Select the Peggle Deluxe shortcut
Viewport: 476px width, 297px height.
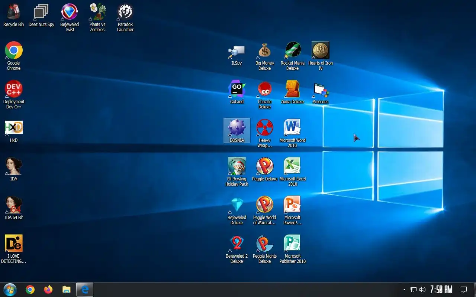click(265, 170)
